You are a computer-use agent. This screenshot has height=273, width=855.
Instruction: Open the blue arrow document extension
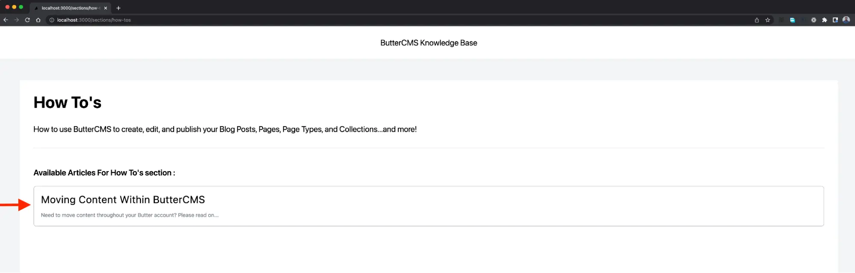click(793, 20)
